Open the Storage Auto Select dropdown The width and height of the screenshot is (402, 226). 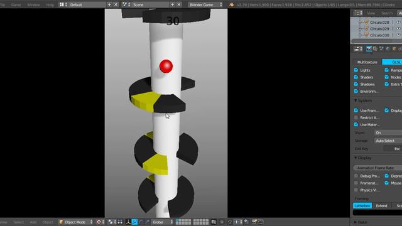pos(388,141)
